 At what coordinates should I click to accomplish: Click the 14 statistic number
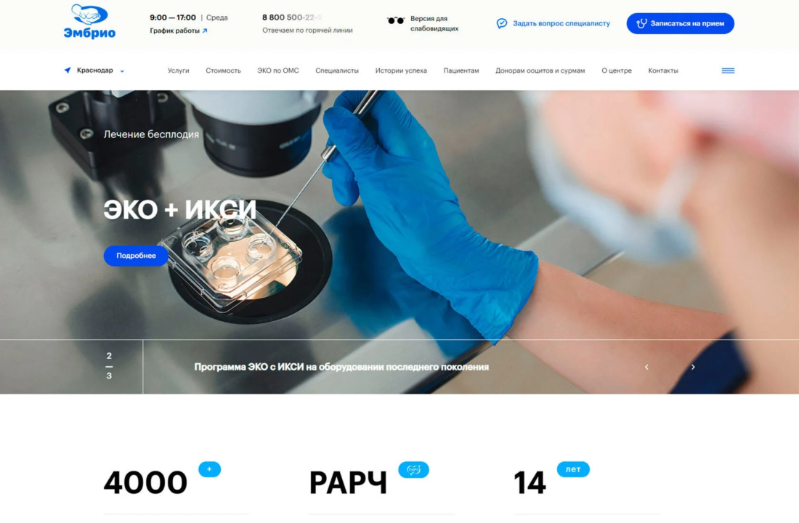pos(530,483)
